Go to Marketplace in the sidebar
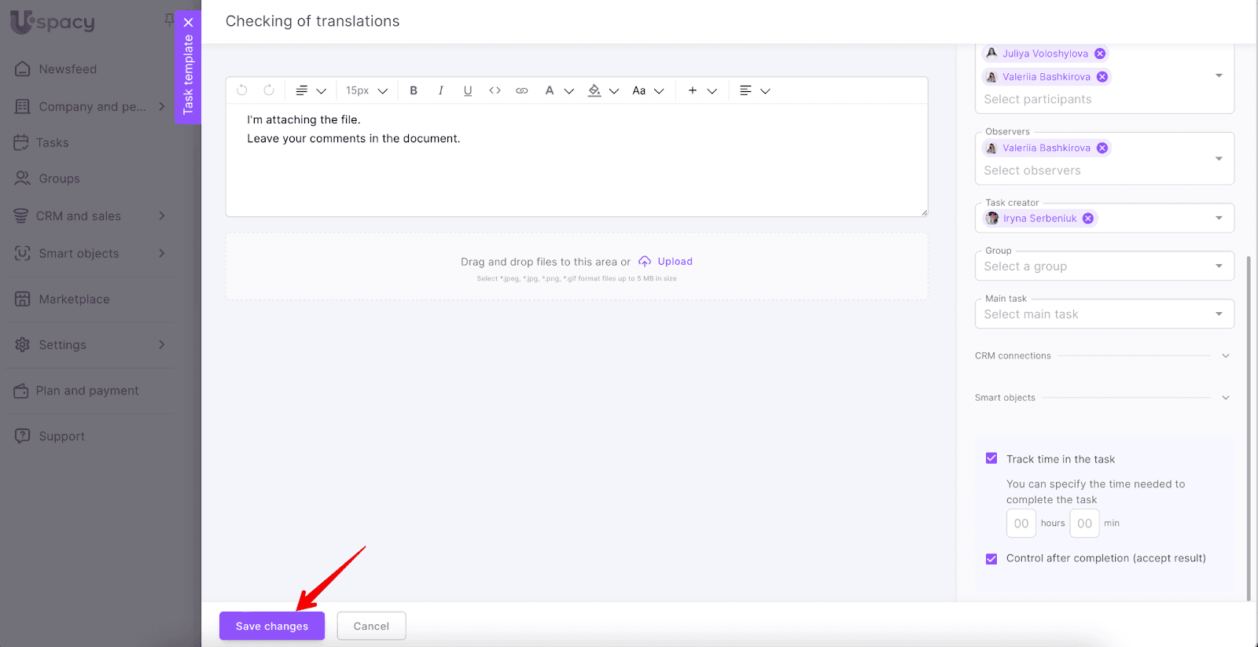Screen dimensions: 1258x647 tap(74, 300)
